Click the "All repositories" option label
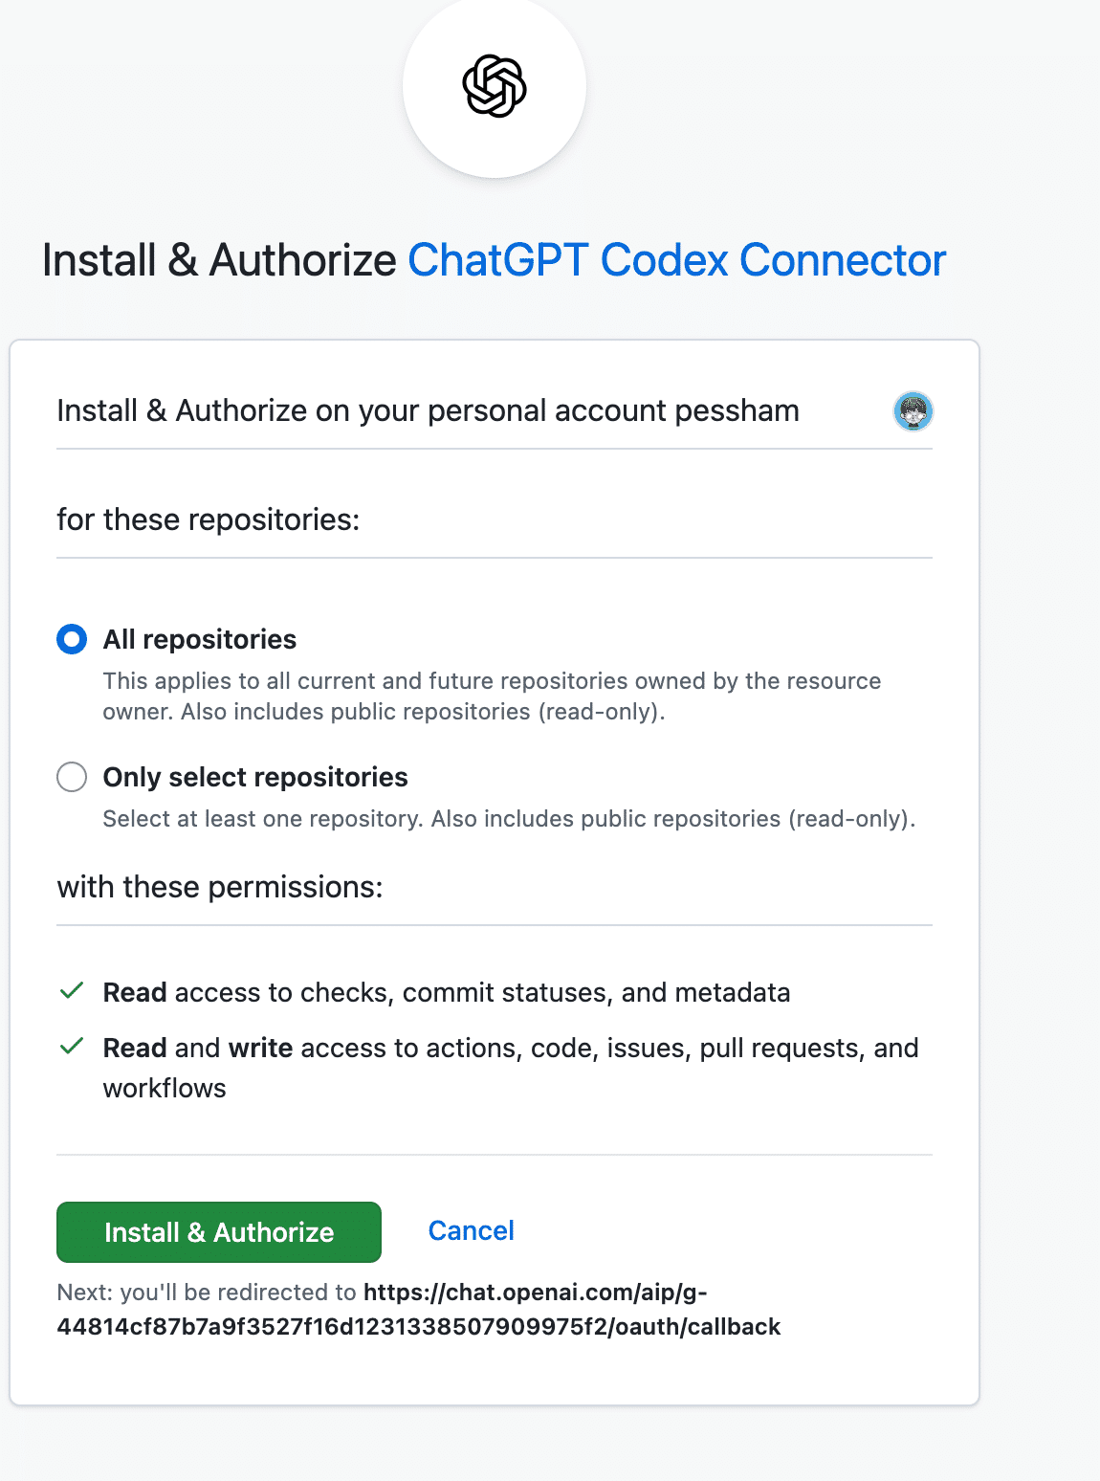Viewport: 1100px width, 1481px height. tap(200, 639)
